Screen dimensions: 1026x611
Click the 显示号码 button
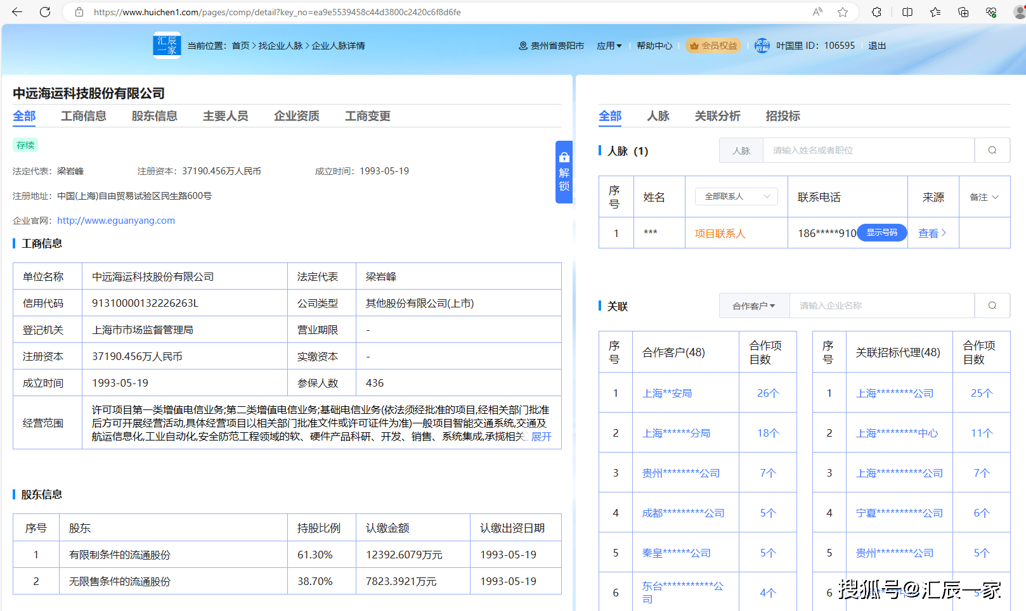(882, 233)
